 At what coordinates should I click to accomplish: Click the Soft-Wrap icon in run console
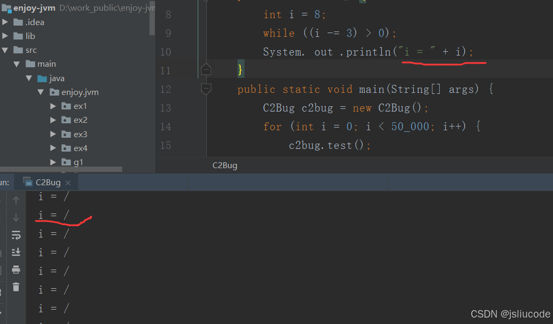(x=16, y=235)
